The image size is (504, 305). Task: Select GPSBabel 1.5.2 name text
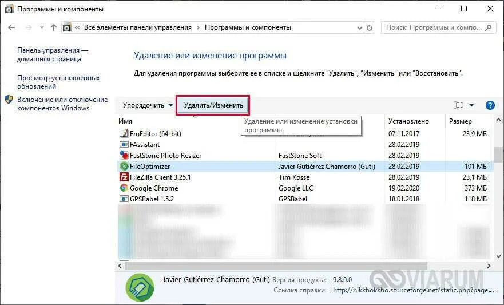[x=152, y=199]
